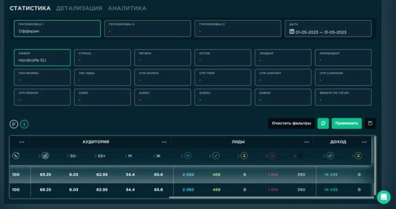The height and width of the screenshot is (209, 396).
Task: Open the chat support bubble
Action: click(x=384, y=197)
